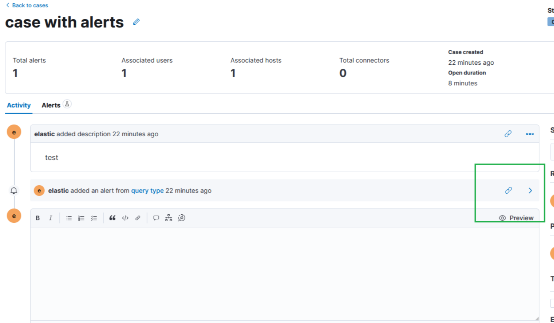The height and width of the screenshot is (323, 554).
Task: Click inside the comment text area
Action: pos(285,274)
